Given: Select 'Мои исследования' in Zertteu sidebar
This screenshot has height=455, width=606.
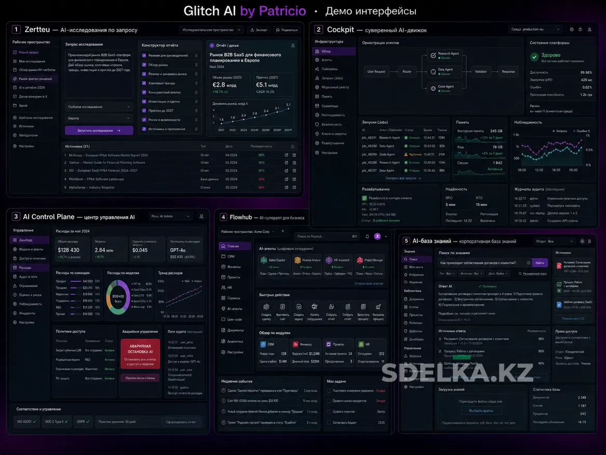Looking at the screenshot, I should pos(32,61).
